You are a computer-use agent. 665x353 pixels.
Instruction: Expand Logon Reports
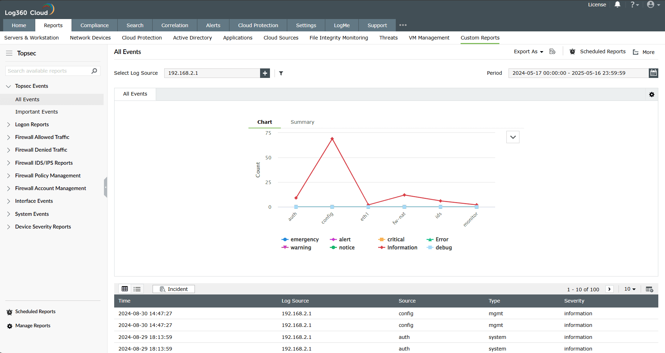pyautogui.click(x=8, y=124)
